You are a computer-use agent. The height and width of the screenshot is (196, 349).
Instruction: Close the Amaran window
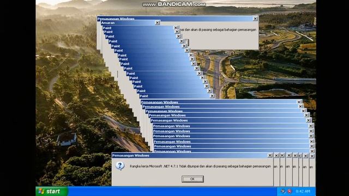point(157,23)
